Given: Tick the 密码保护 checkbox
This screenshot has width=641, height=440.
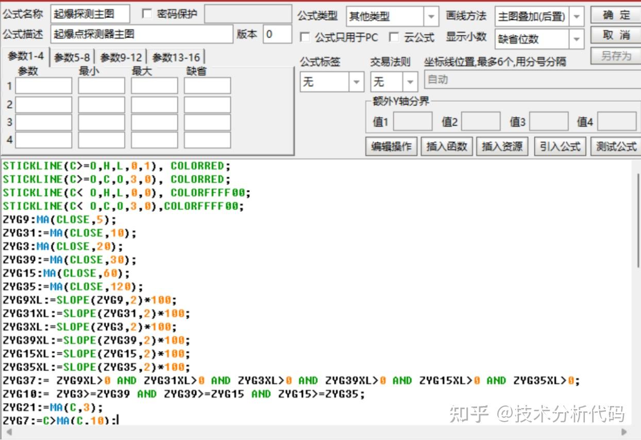Looking at the screenshot, I should [x=147, y=14].
